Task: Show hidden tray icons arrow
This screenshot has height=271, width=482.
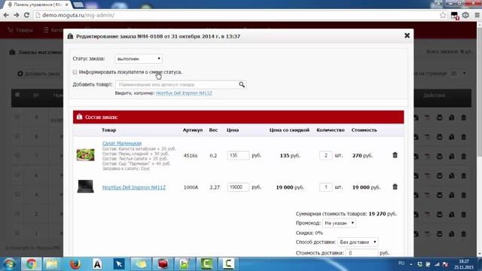Action: tap(411, 264)
